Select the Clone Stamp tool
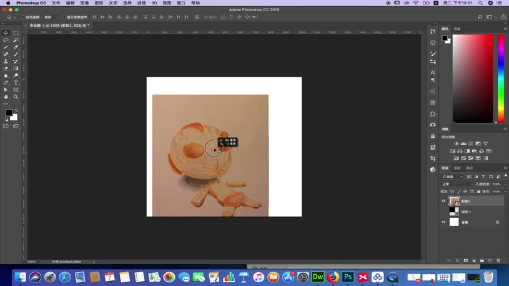 click(6, 62)
